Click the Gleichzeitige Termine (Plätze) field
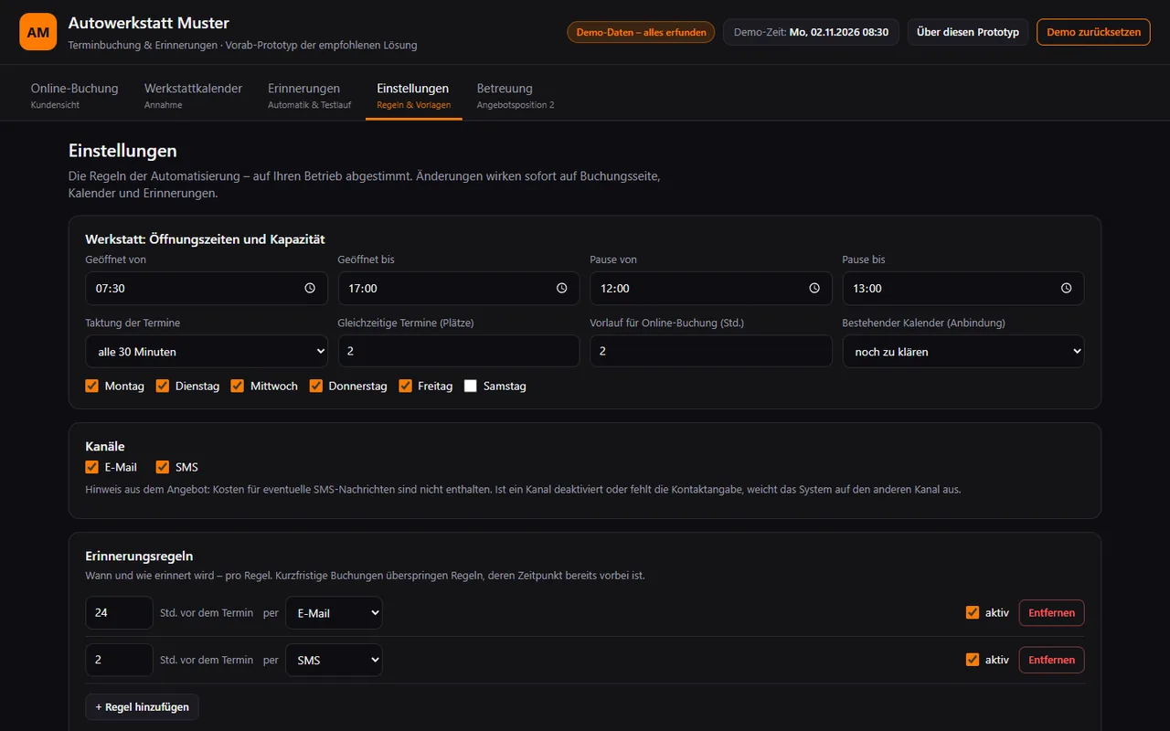 tap(459, 352)
